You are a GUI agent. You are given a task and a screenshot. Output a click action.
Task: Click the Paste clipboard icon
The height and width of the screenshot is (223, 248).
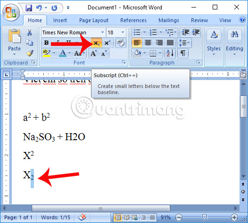click(x=15, y=36)
